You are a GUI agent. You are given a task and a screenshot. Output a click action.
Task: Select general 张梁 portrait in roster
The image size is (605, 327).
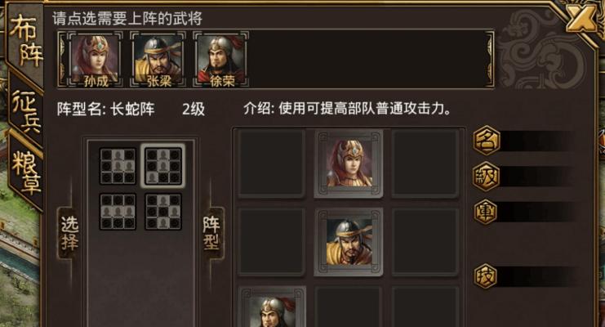pos(158,59)
